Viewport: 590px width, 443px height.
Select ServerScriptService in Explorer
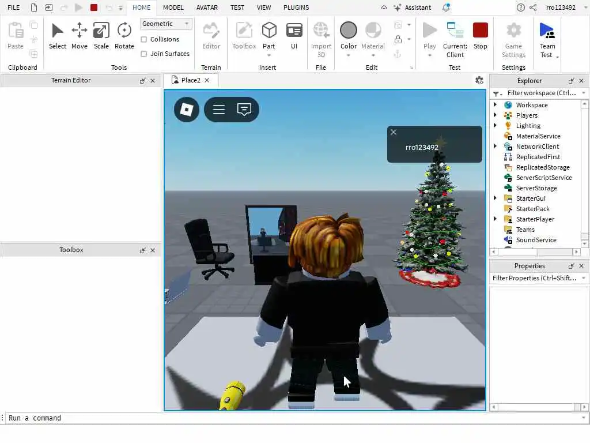coord(544,178)
